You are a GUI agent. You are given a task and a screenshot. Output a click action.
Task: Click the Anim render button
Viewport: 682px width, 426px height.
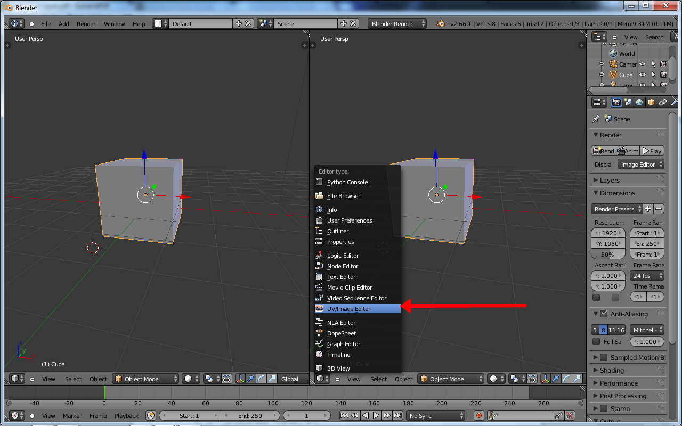(x=627, y=151)
